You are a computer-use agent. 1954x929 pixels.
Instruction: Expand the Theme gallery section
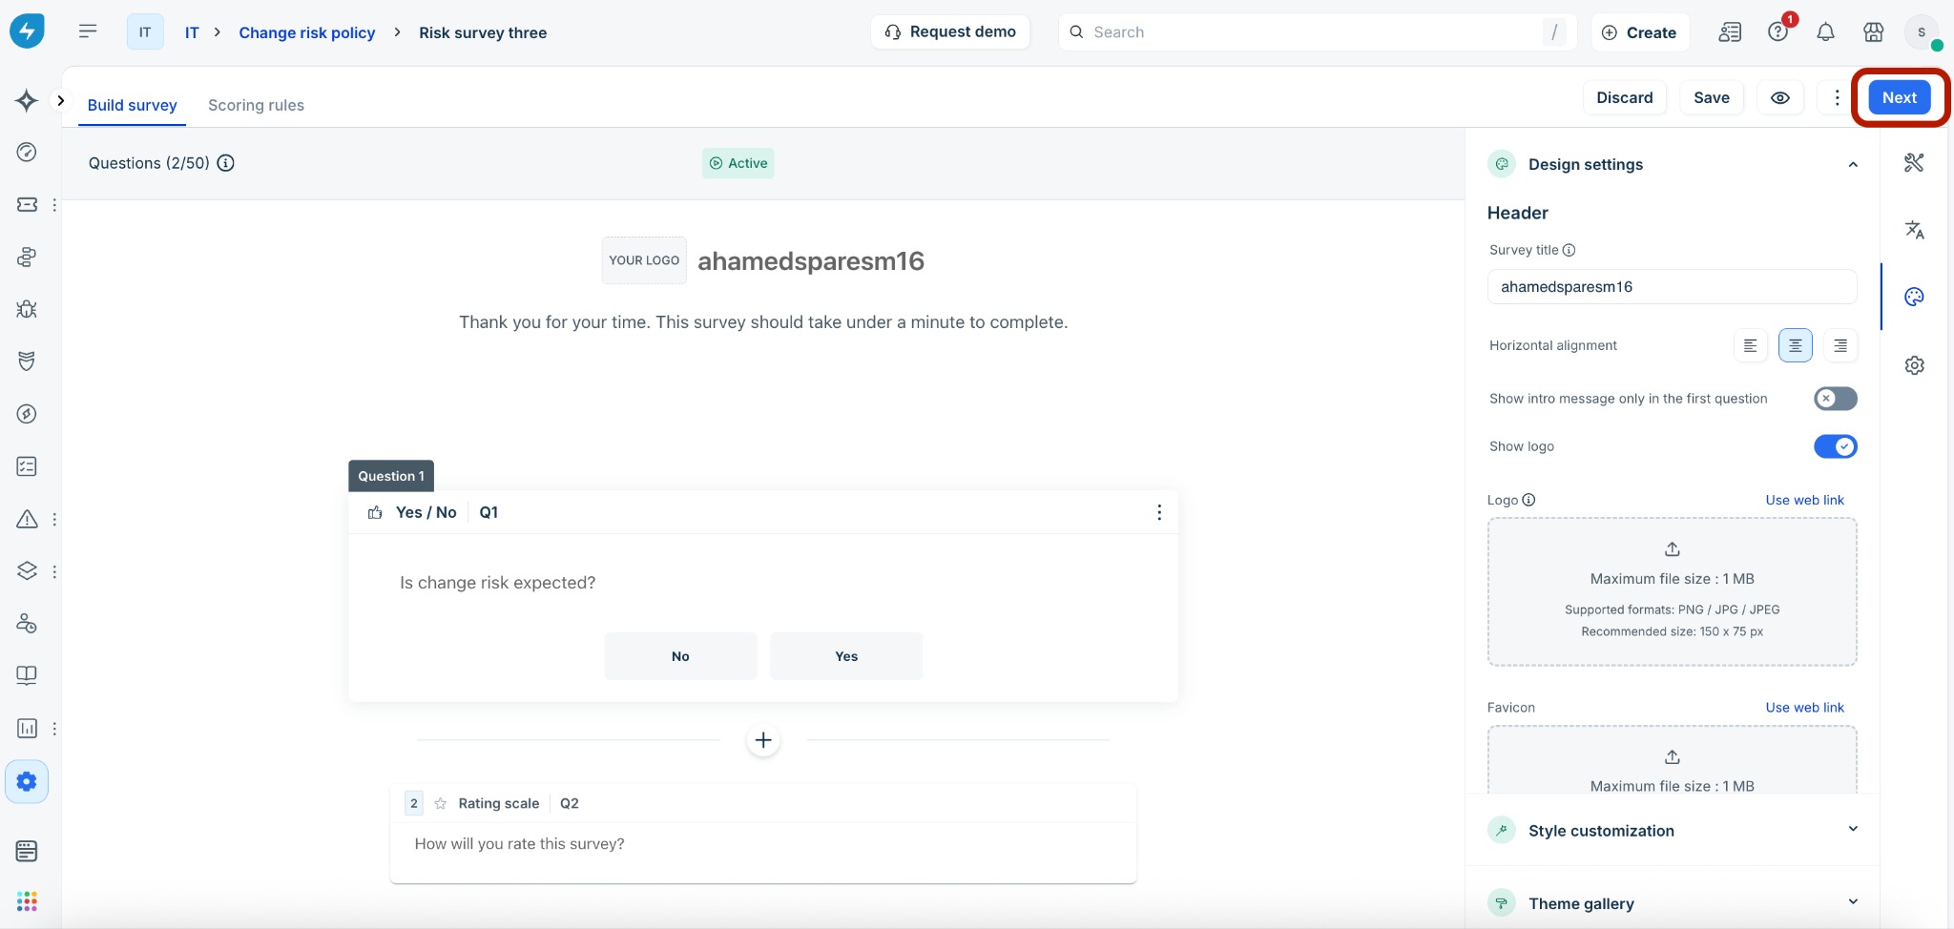(1853, 902)
